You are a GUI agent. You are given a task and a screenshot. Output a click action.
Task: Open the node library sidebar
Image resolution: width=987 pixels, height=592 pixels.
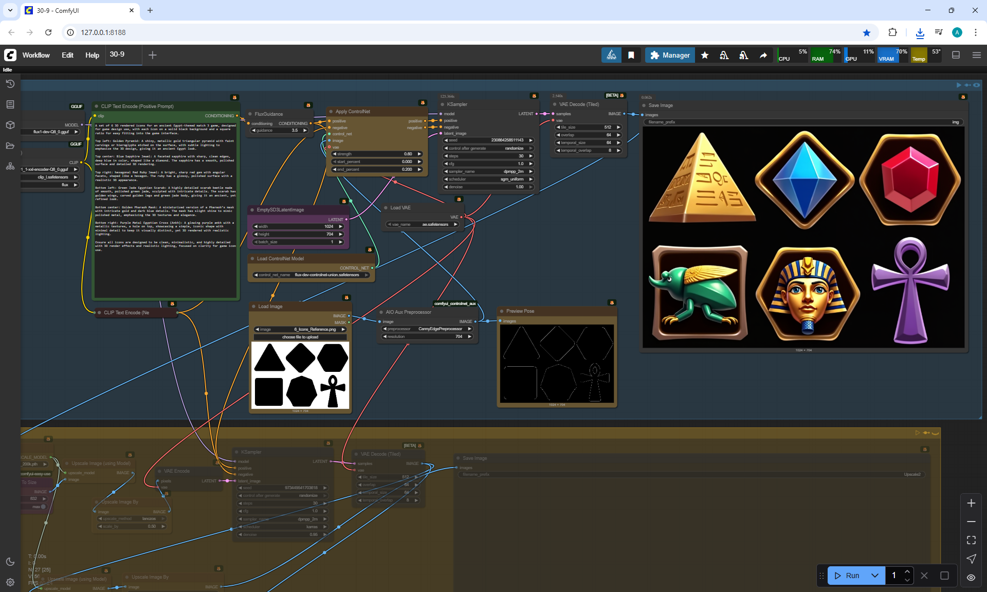click(x=10, y=104)
